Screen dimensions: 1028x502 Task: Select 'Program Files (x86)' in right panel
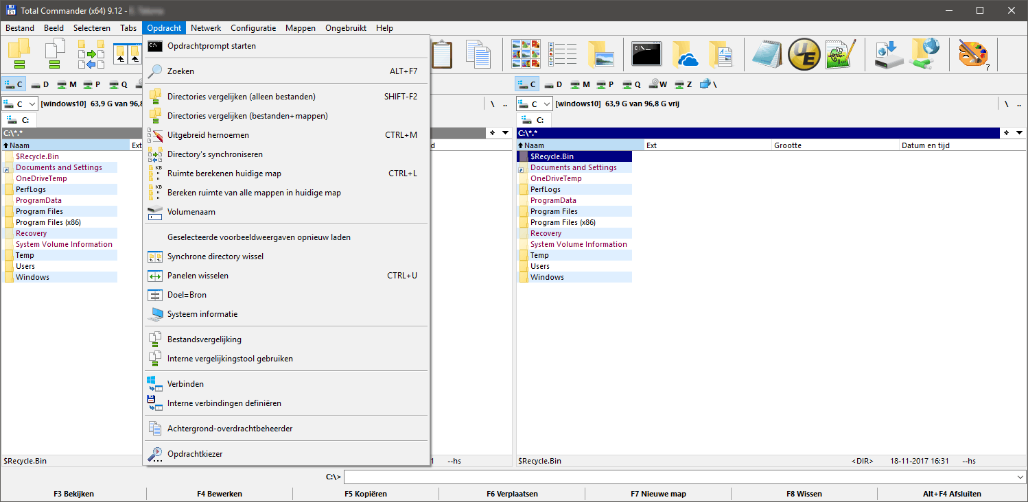tap(563, 222)
